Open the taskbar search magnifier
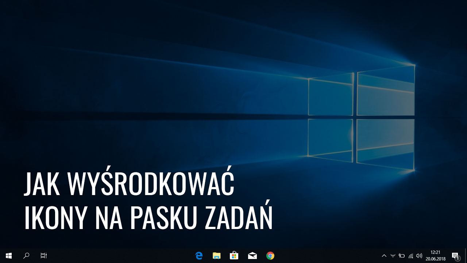 [x=26, y=256]
